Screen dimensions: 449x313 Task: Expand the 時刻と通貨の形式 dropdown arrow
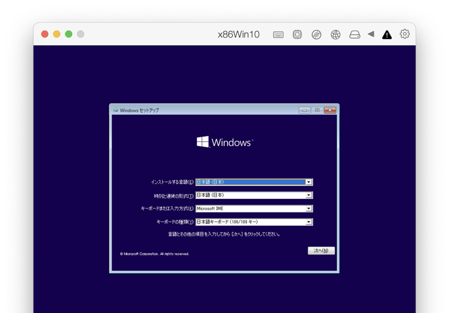coord(309,195)
